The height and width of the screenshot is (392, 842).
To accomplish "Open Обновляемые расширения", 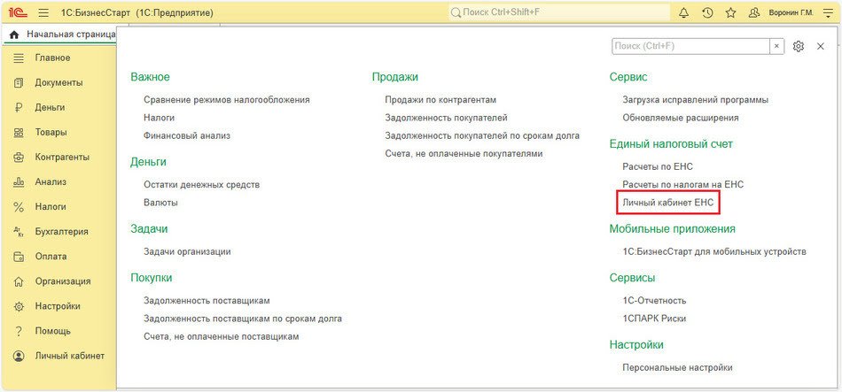I will (x=681, y=118).
